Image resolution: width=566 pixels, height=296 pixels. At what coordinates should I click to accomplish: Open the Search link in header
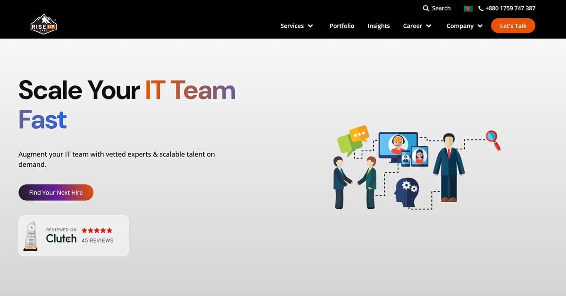coord(437,8)
